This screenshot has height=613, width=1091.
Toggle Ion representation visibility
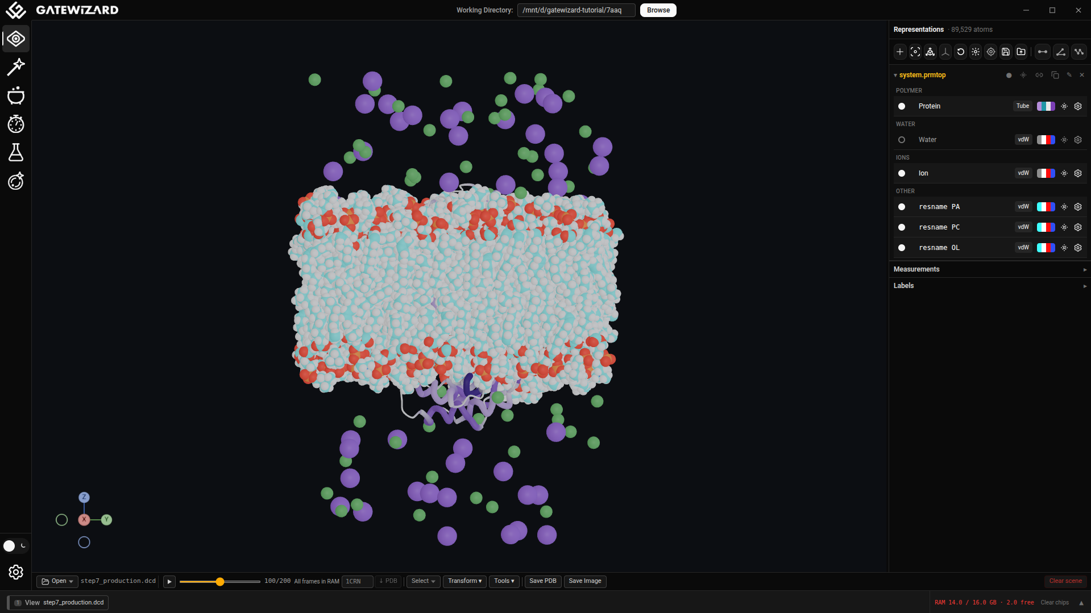coord(902,173)
